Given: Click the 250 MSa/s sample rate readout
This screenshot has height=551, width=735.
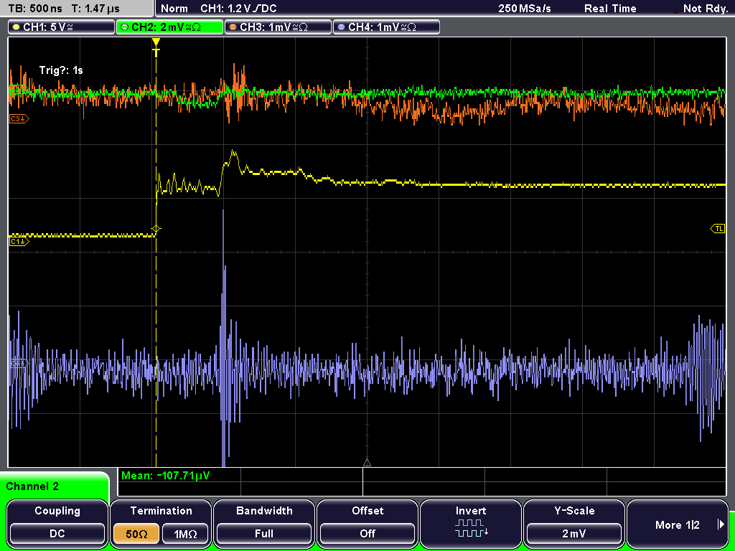Looking at the screenshot, I should (x=525, y=9).
